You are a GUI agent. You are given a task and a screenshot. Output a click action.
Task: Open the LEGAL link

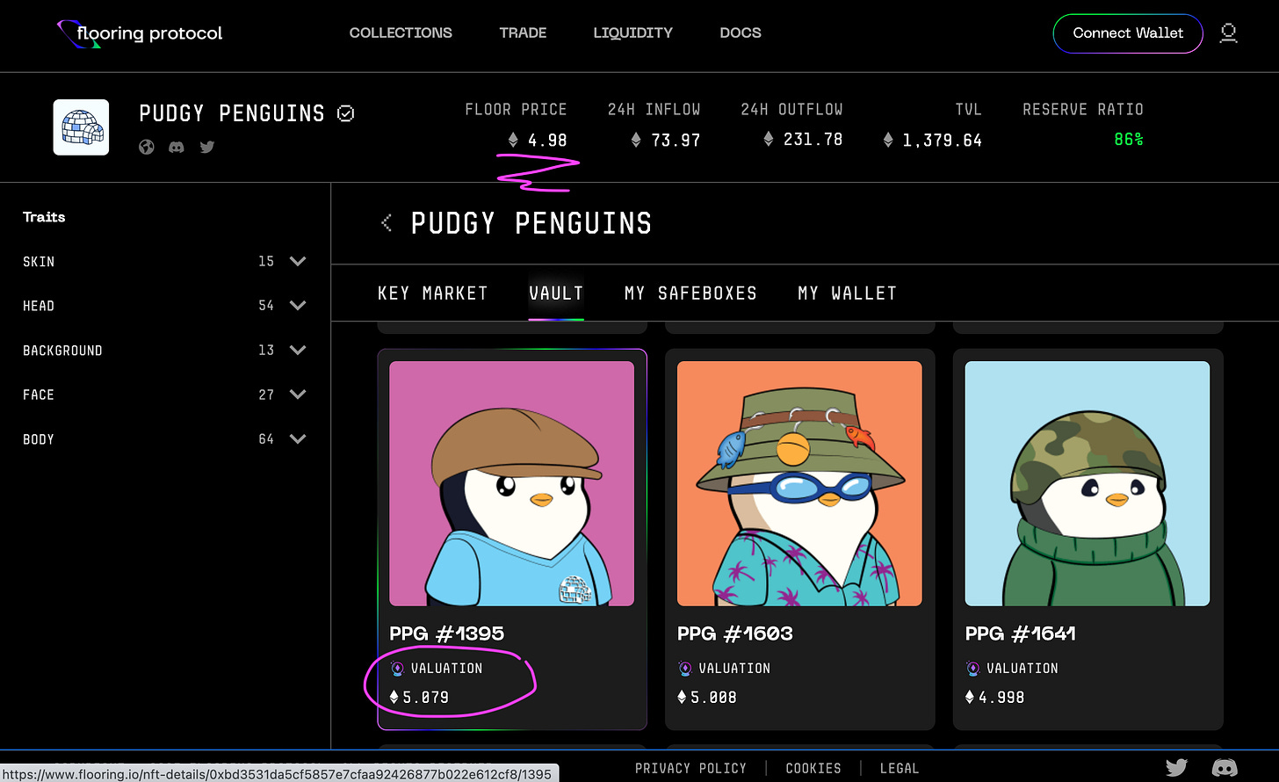pos(899,768)
